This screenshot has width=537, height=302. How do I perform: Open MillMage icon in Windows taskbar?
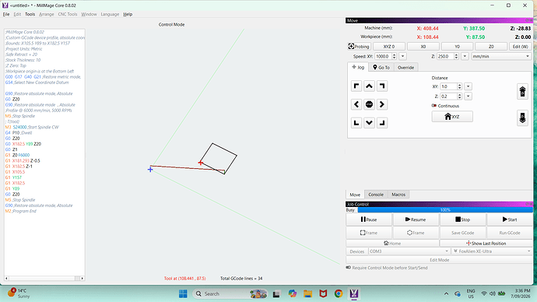354,293
